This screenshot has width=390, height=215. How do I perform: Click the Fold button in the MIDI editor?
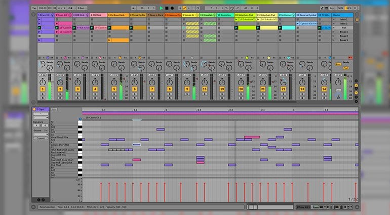pos(54,109)
